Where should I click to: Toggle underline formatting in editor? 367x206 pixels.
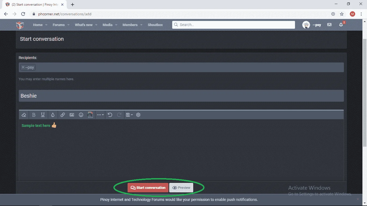[43, 115]
